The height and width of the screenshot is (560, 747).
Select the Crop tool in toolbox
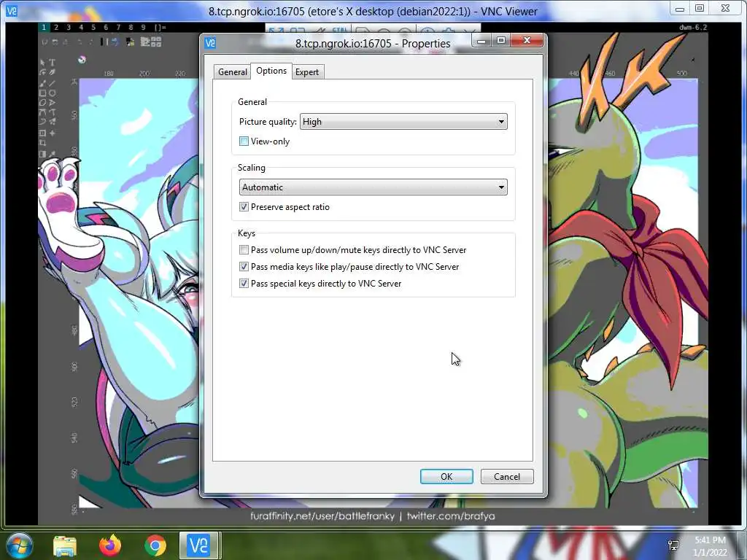point(42,142)
